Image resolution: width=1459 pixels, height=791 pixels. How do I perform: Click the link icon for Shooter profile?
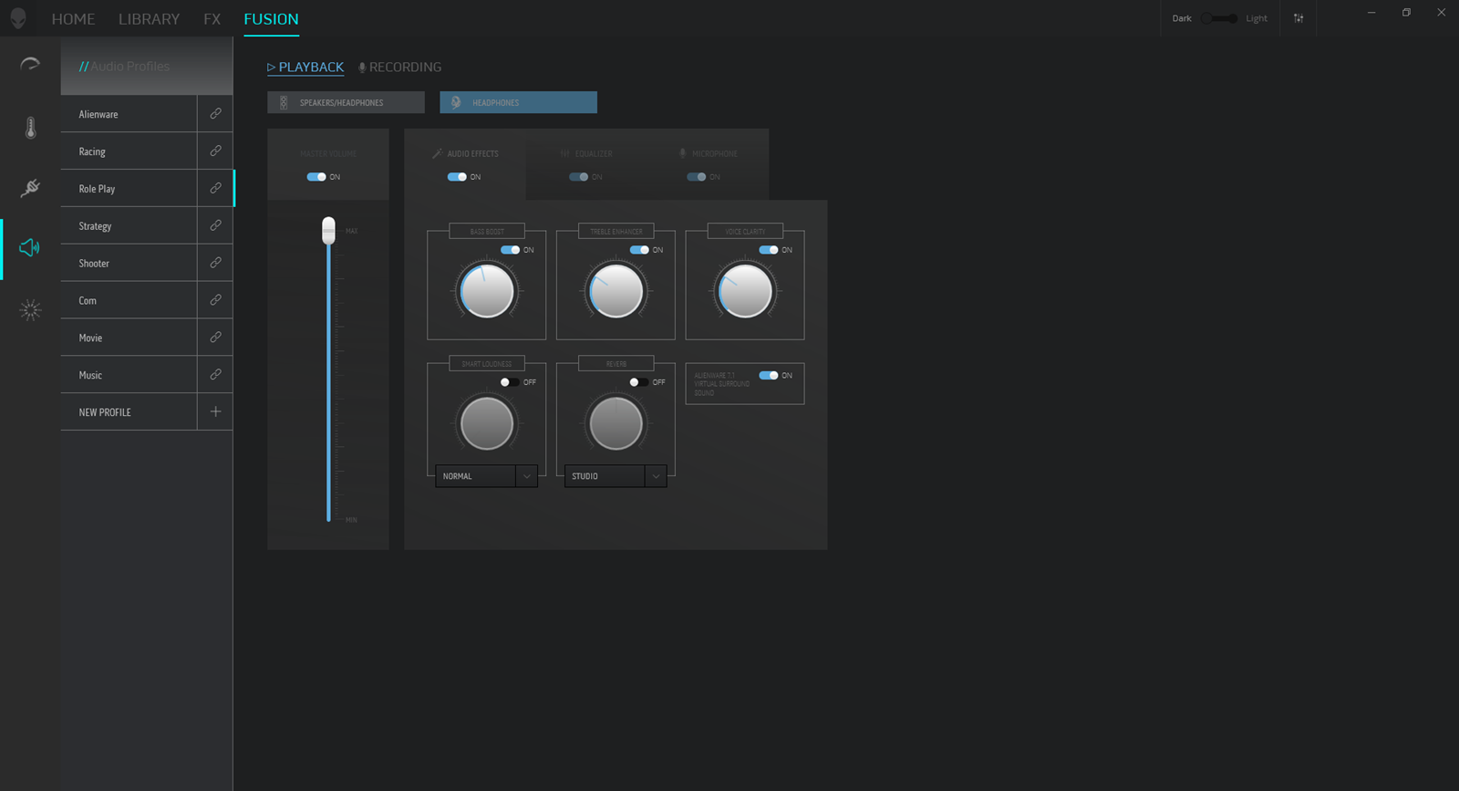pyautogui.click(x=215, y=263)
